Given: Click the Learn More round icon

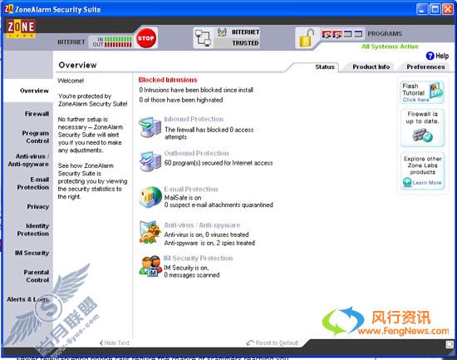Looking at the screenshot, I should [x=407, y=182].
